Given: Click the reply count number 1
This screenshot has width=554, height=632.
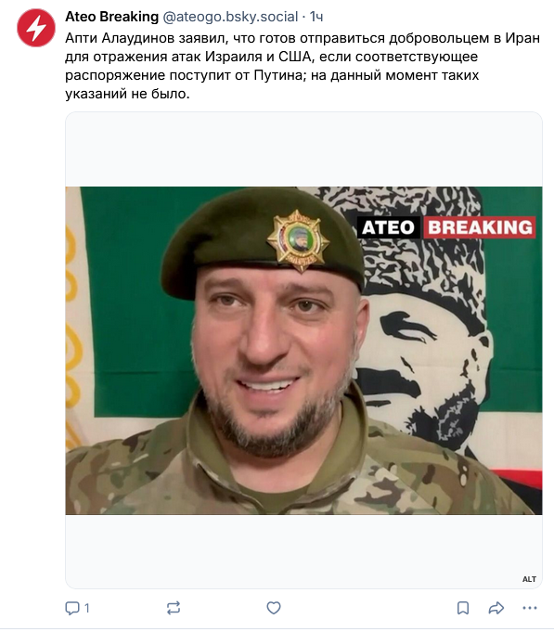Looking at the screenshot, I should tap(87, 608).
